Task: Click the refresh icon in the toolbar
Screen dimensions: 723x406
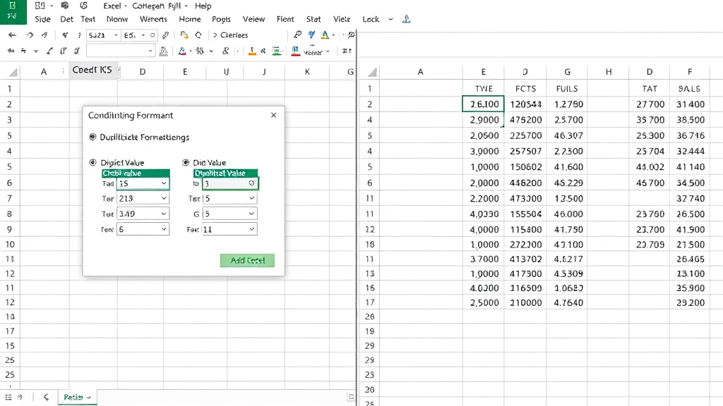Action: click(197, 35)
